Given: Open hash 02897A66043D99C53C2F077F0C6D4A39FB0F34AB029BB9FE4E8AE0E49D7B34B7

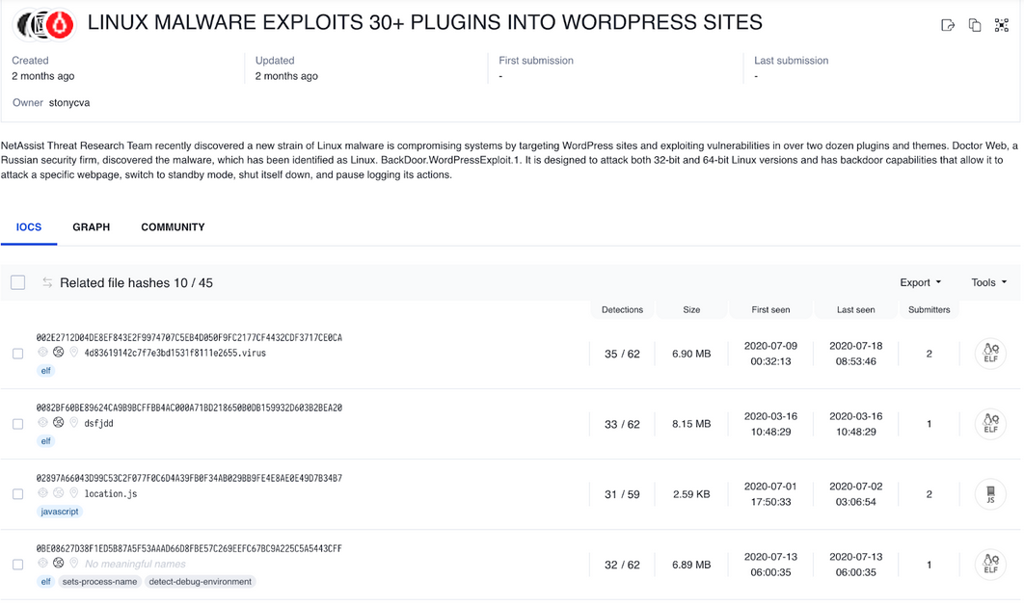Looking at the screenshot, I should [189, 478].
